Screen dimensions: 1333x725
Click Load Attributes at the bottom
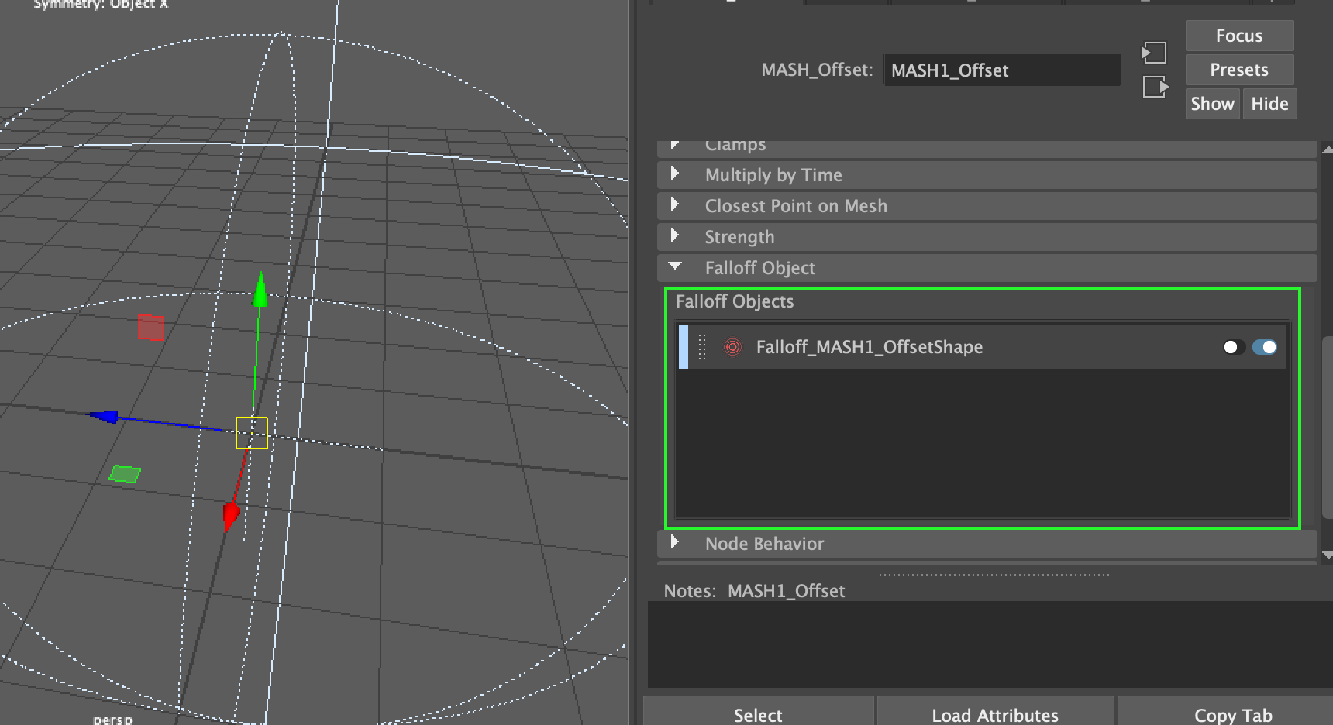(x=994, y=714)
